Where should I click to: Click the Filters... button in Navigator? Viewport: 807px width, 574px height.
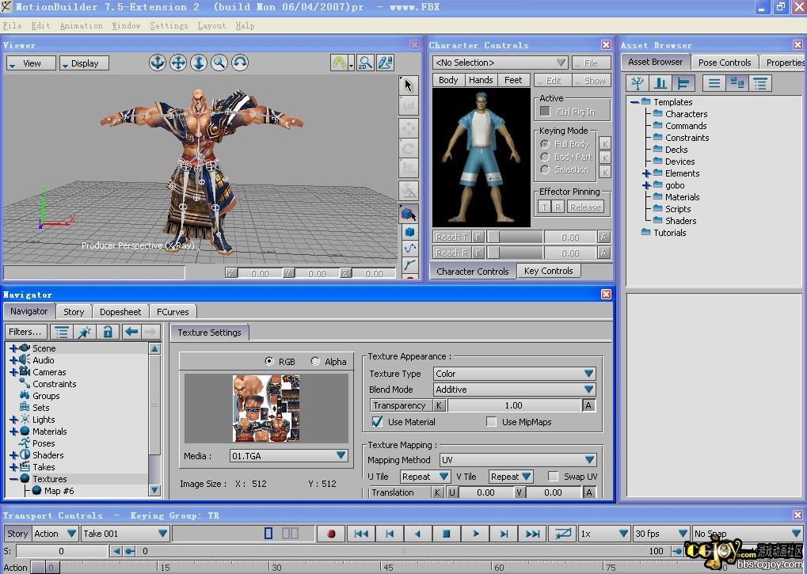click(x=26, y=332)
